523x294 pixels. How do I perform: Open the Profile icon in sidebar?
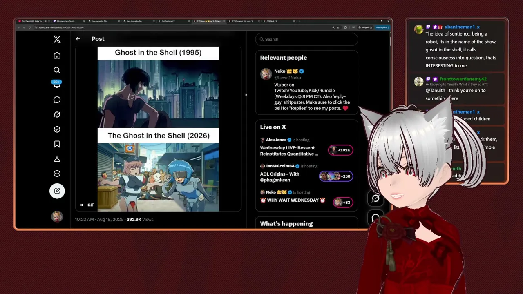click(57, 158)
